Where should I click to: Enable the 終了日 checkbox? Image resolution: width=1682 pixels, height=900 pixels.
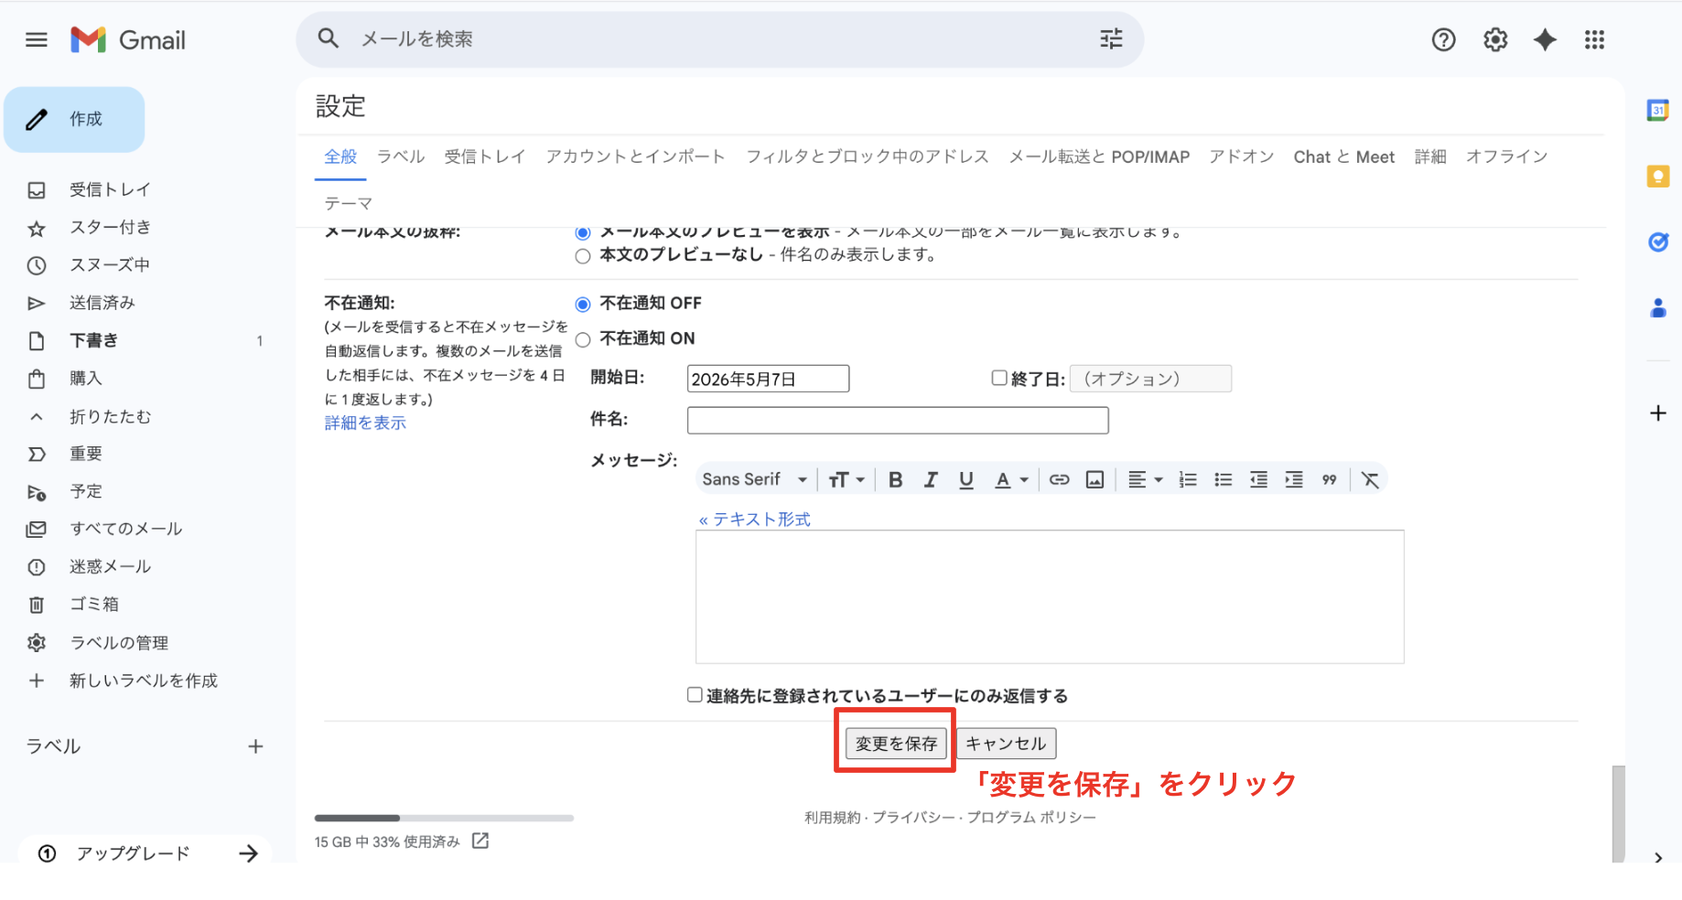click(999, 377)
